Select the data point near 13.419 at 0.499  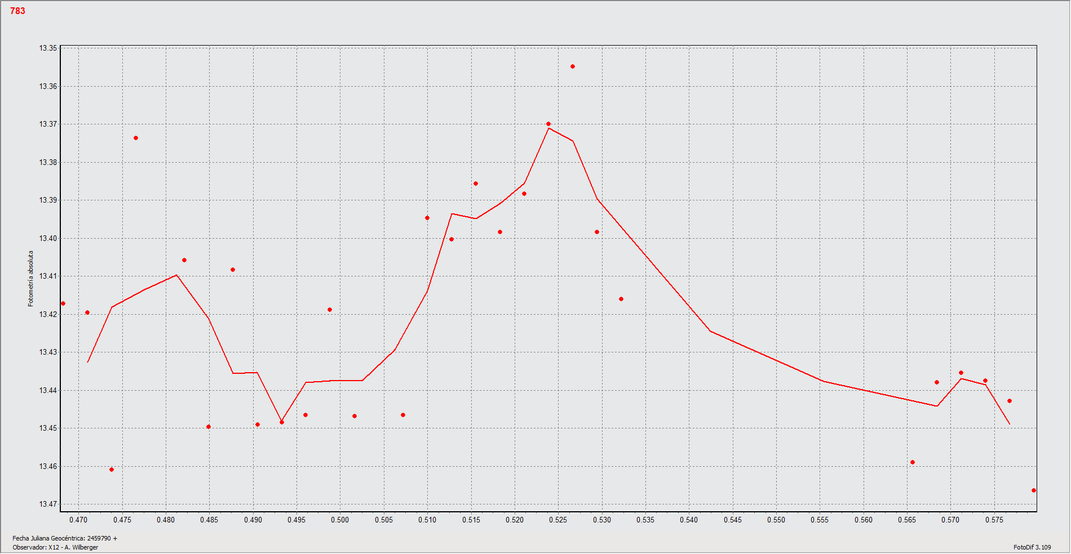[x=330, y=310]
